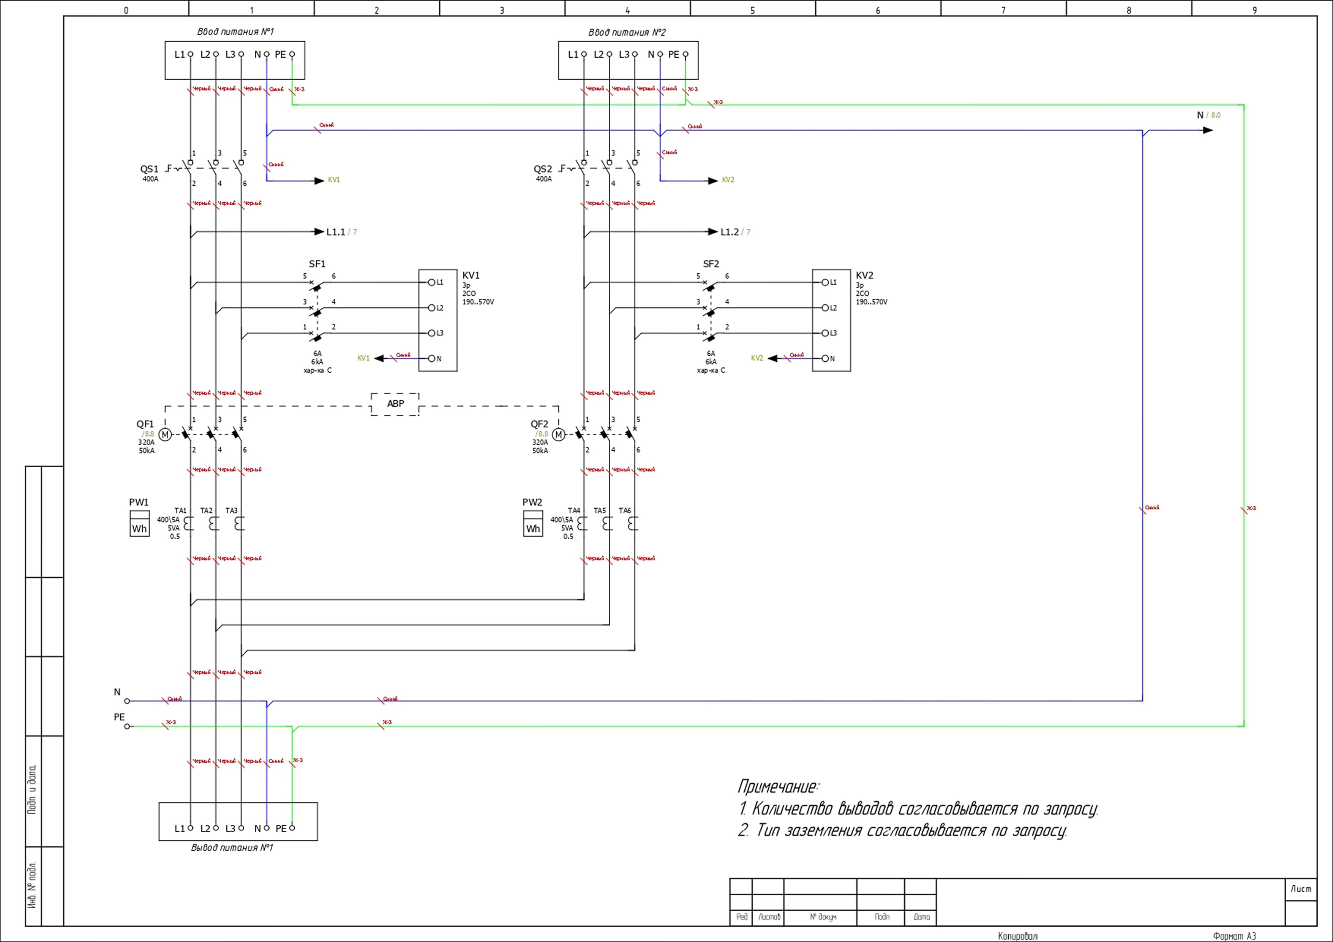The width and height of the screenshot is (1333, 942).
Task: Select the QF1 motor drive M symbol
Action: pyautogui.click(x=165, y=435)
